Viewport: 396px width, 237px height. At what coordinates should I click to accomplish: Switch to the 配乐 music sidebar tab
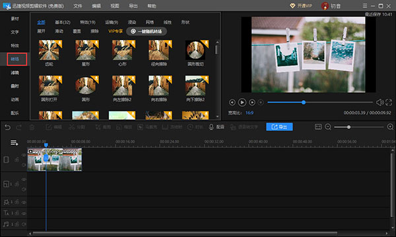click(15, 113)
